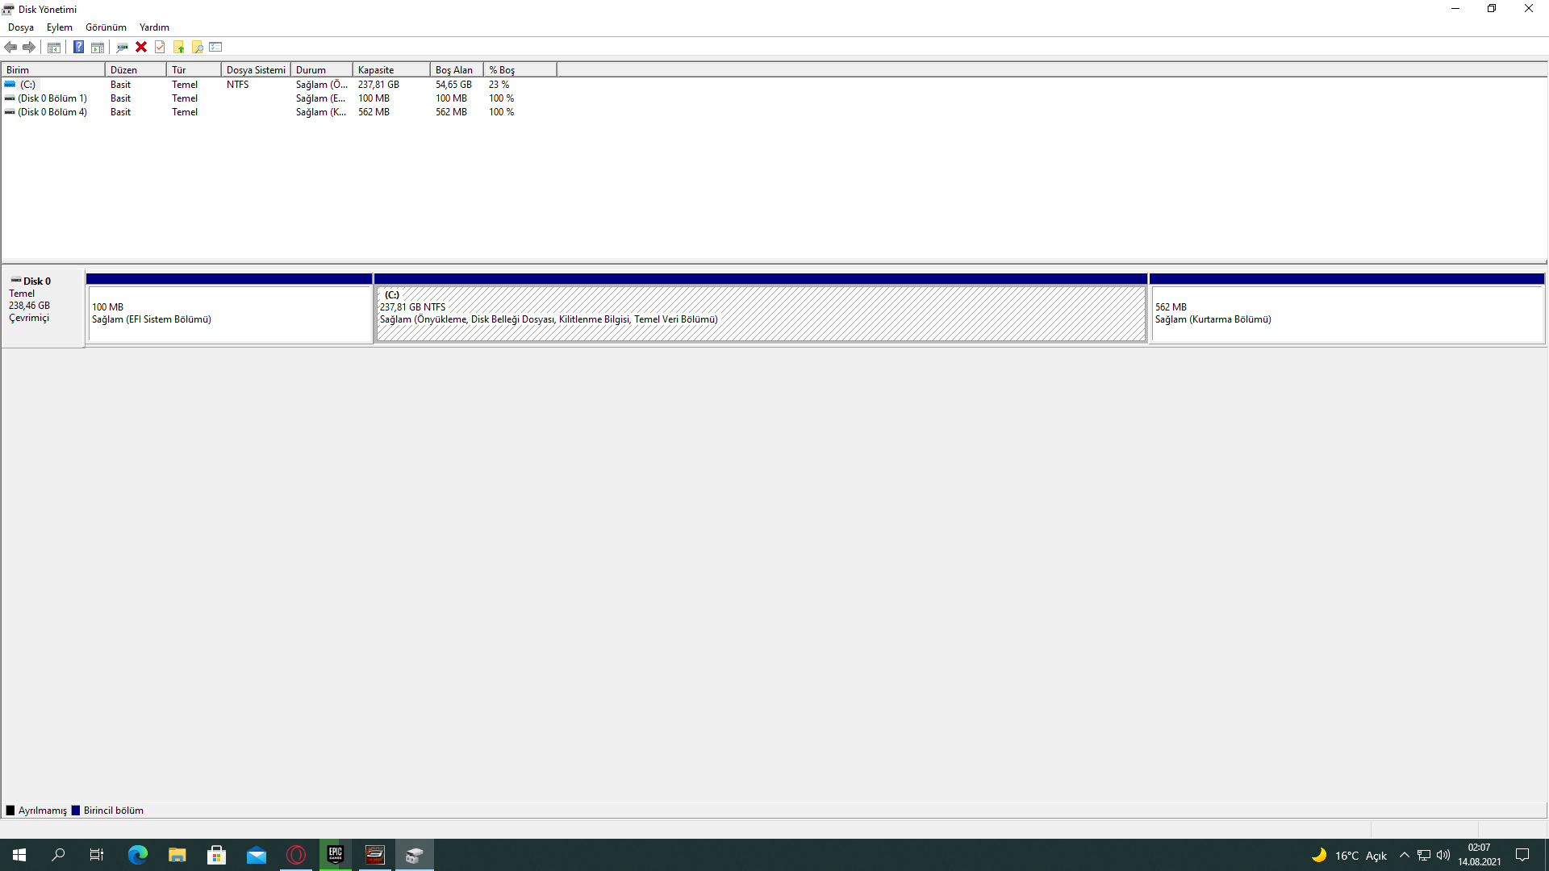Image resolution: width=1549 pixels, height=871 pixels.
Task: Click the checklist settings toolbar icon
Action: coord(215,47)
